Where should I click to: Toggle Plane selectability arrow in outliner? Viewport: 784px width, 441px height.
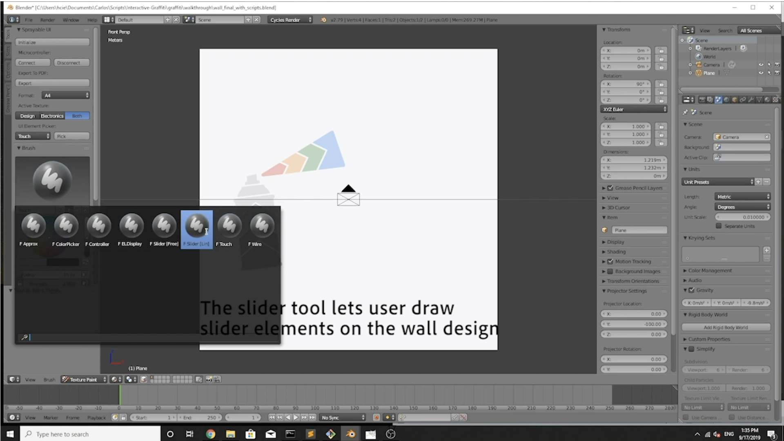tap(769, 73)
